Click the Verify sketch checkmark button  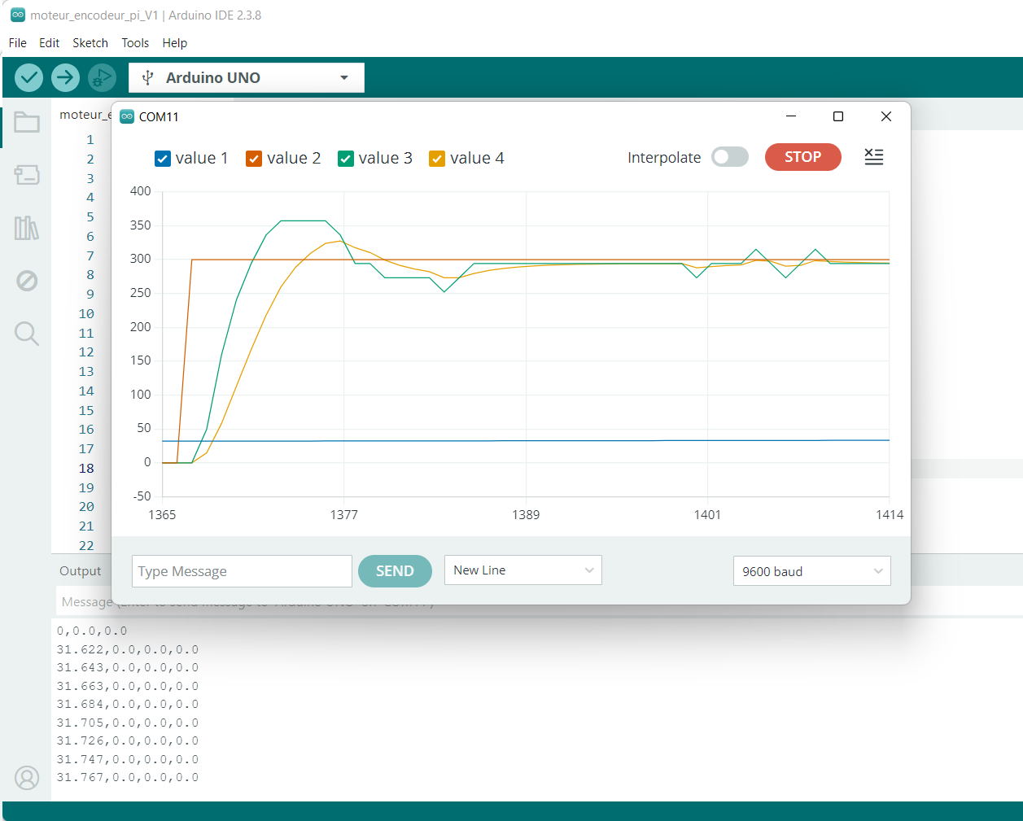28,77
